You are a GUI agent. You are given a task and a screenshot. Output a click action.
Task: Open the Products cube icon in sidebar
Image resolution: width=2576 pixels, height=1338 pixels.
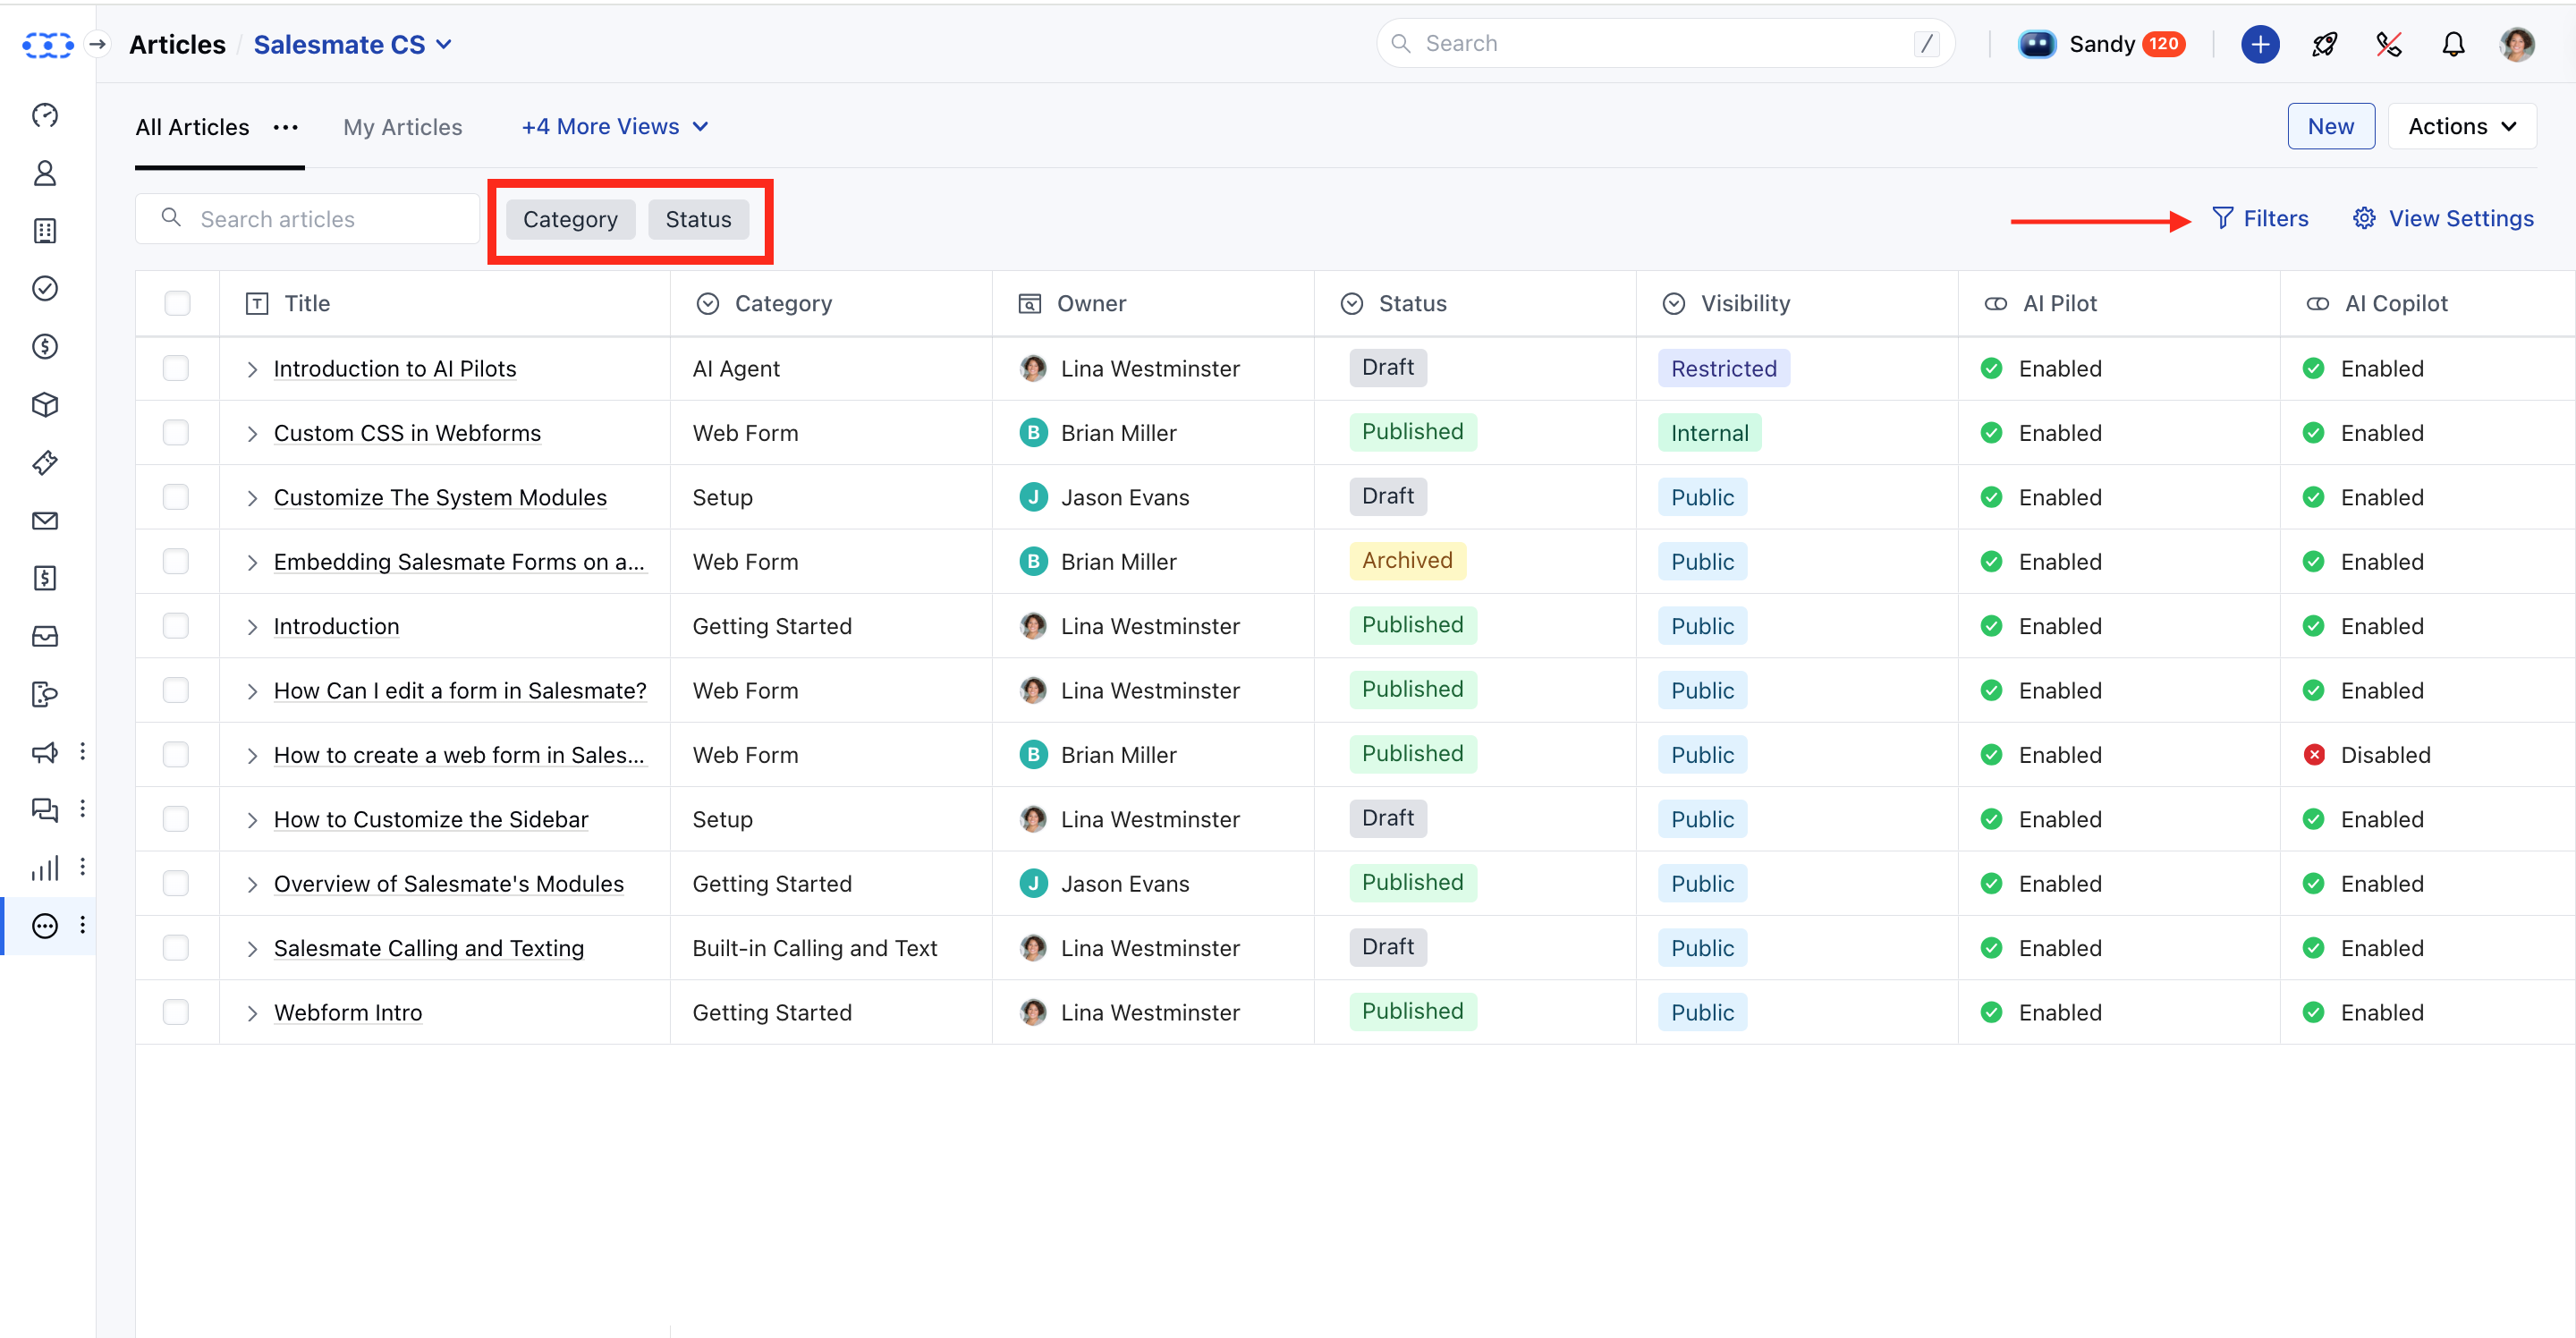45,405
